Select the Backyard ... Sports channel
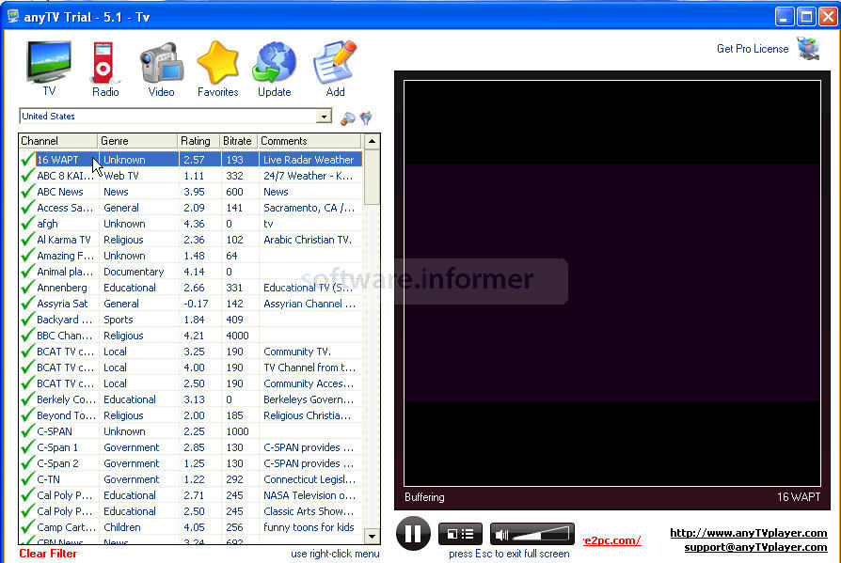 click(191, 320)
